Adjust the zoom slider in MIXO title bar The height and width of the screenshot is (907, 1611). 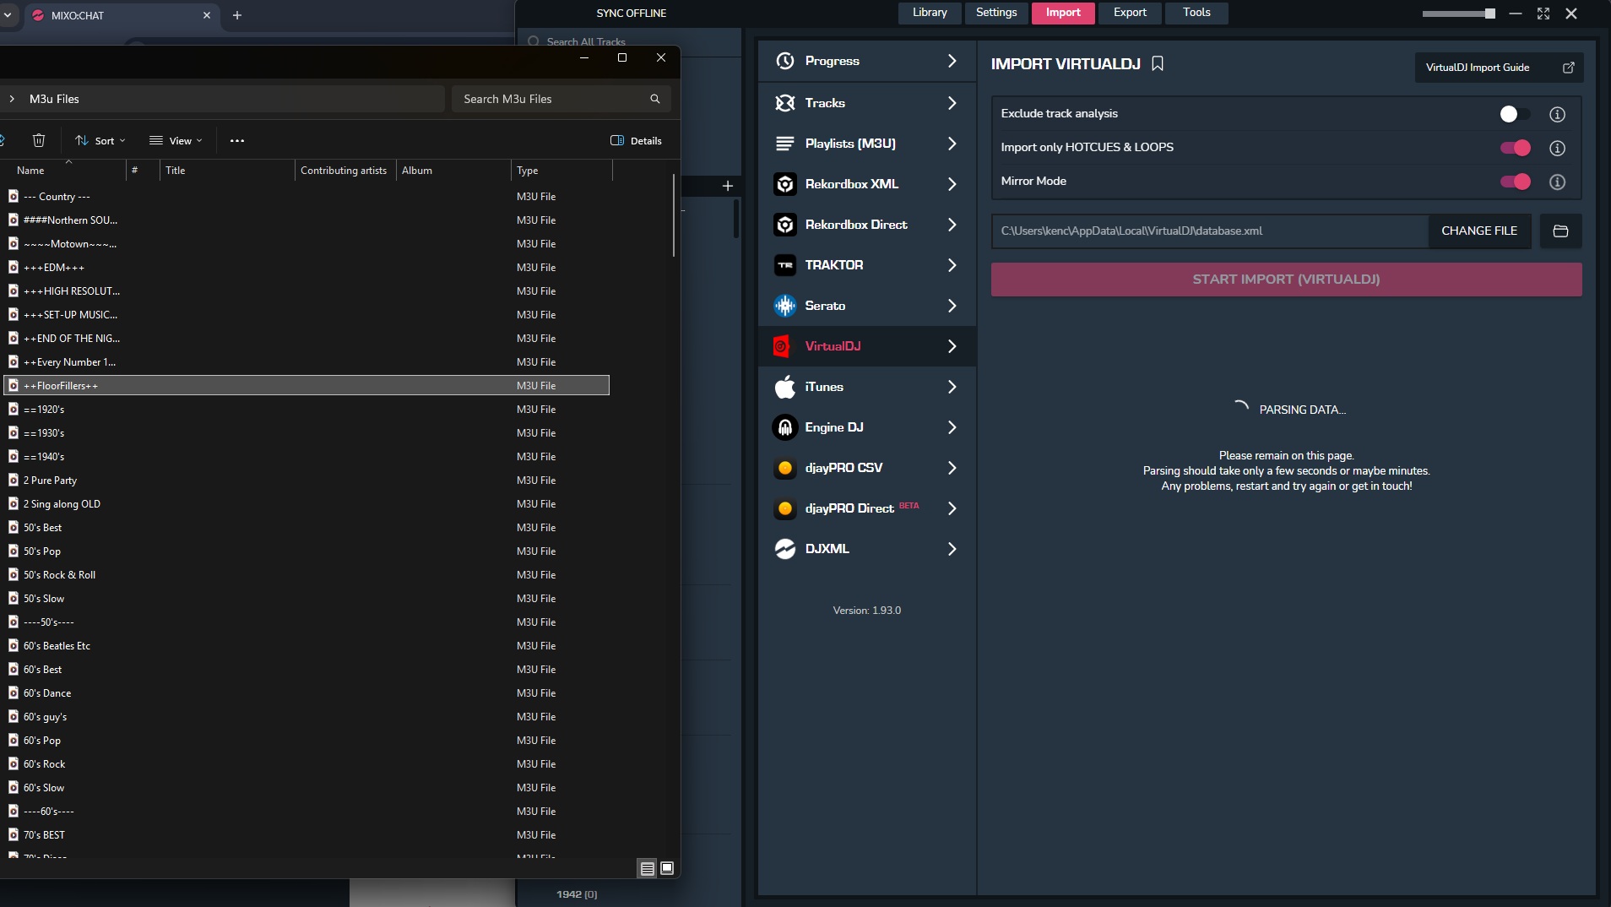[1458, 14]
